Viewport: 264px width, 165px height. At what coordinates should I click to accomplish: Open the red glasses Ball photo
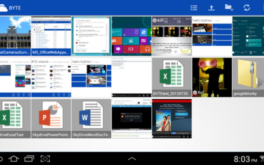(212, 77)
